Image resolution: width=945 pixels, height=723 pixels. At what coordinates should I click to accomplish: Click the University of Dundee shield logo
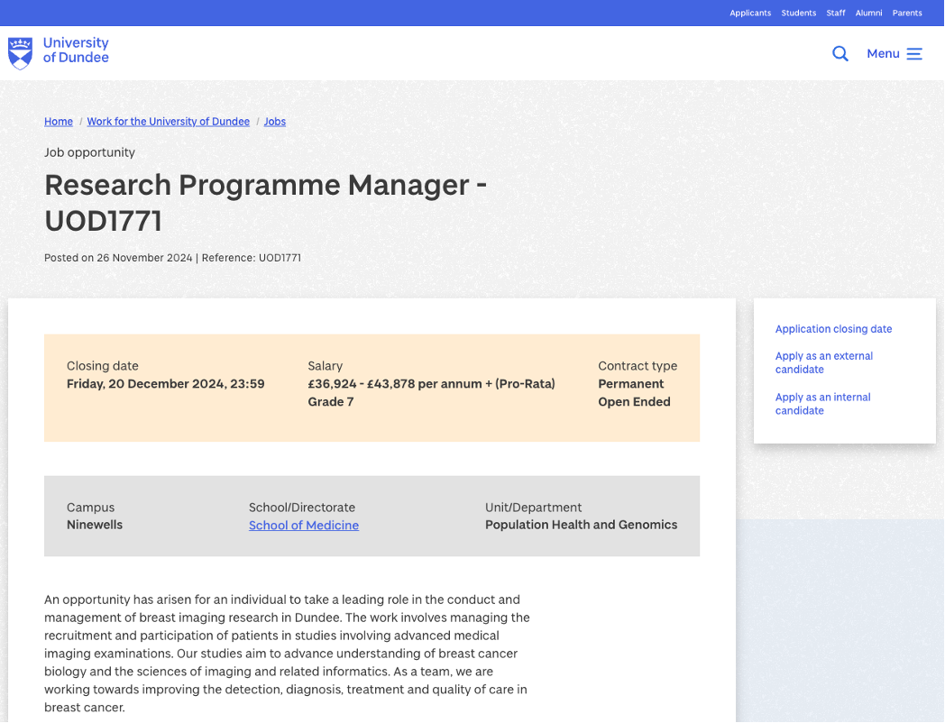click(x=20, y=53)
